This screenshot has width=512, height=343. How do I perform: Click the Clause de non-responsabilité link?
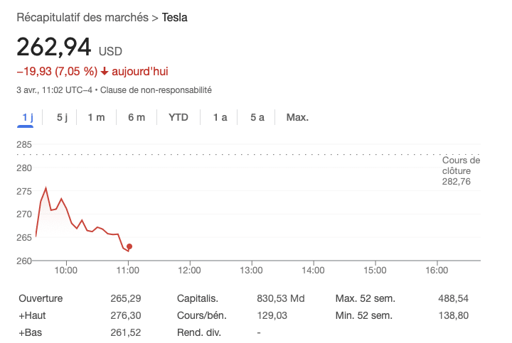(x=156, y=90)
